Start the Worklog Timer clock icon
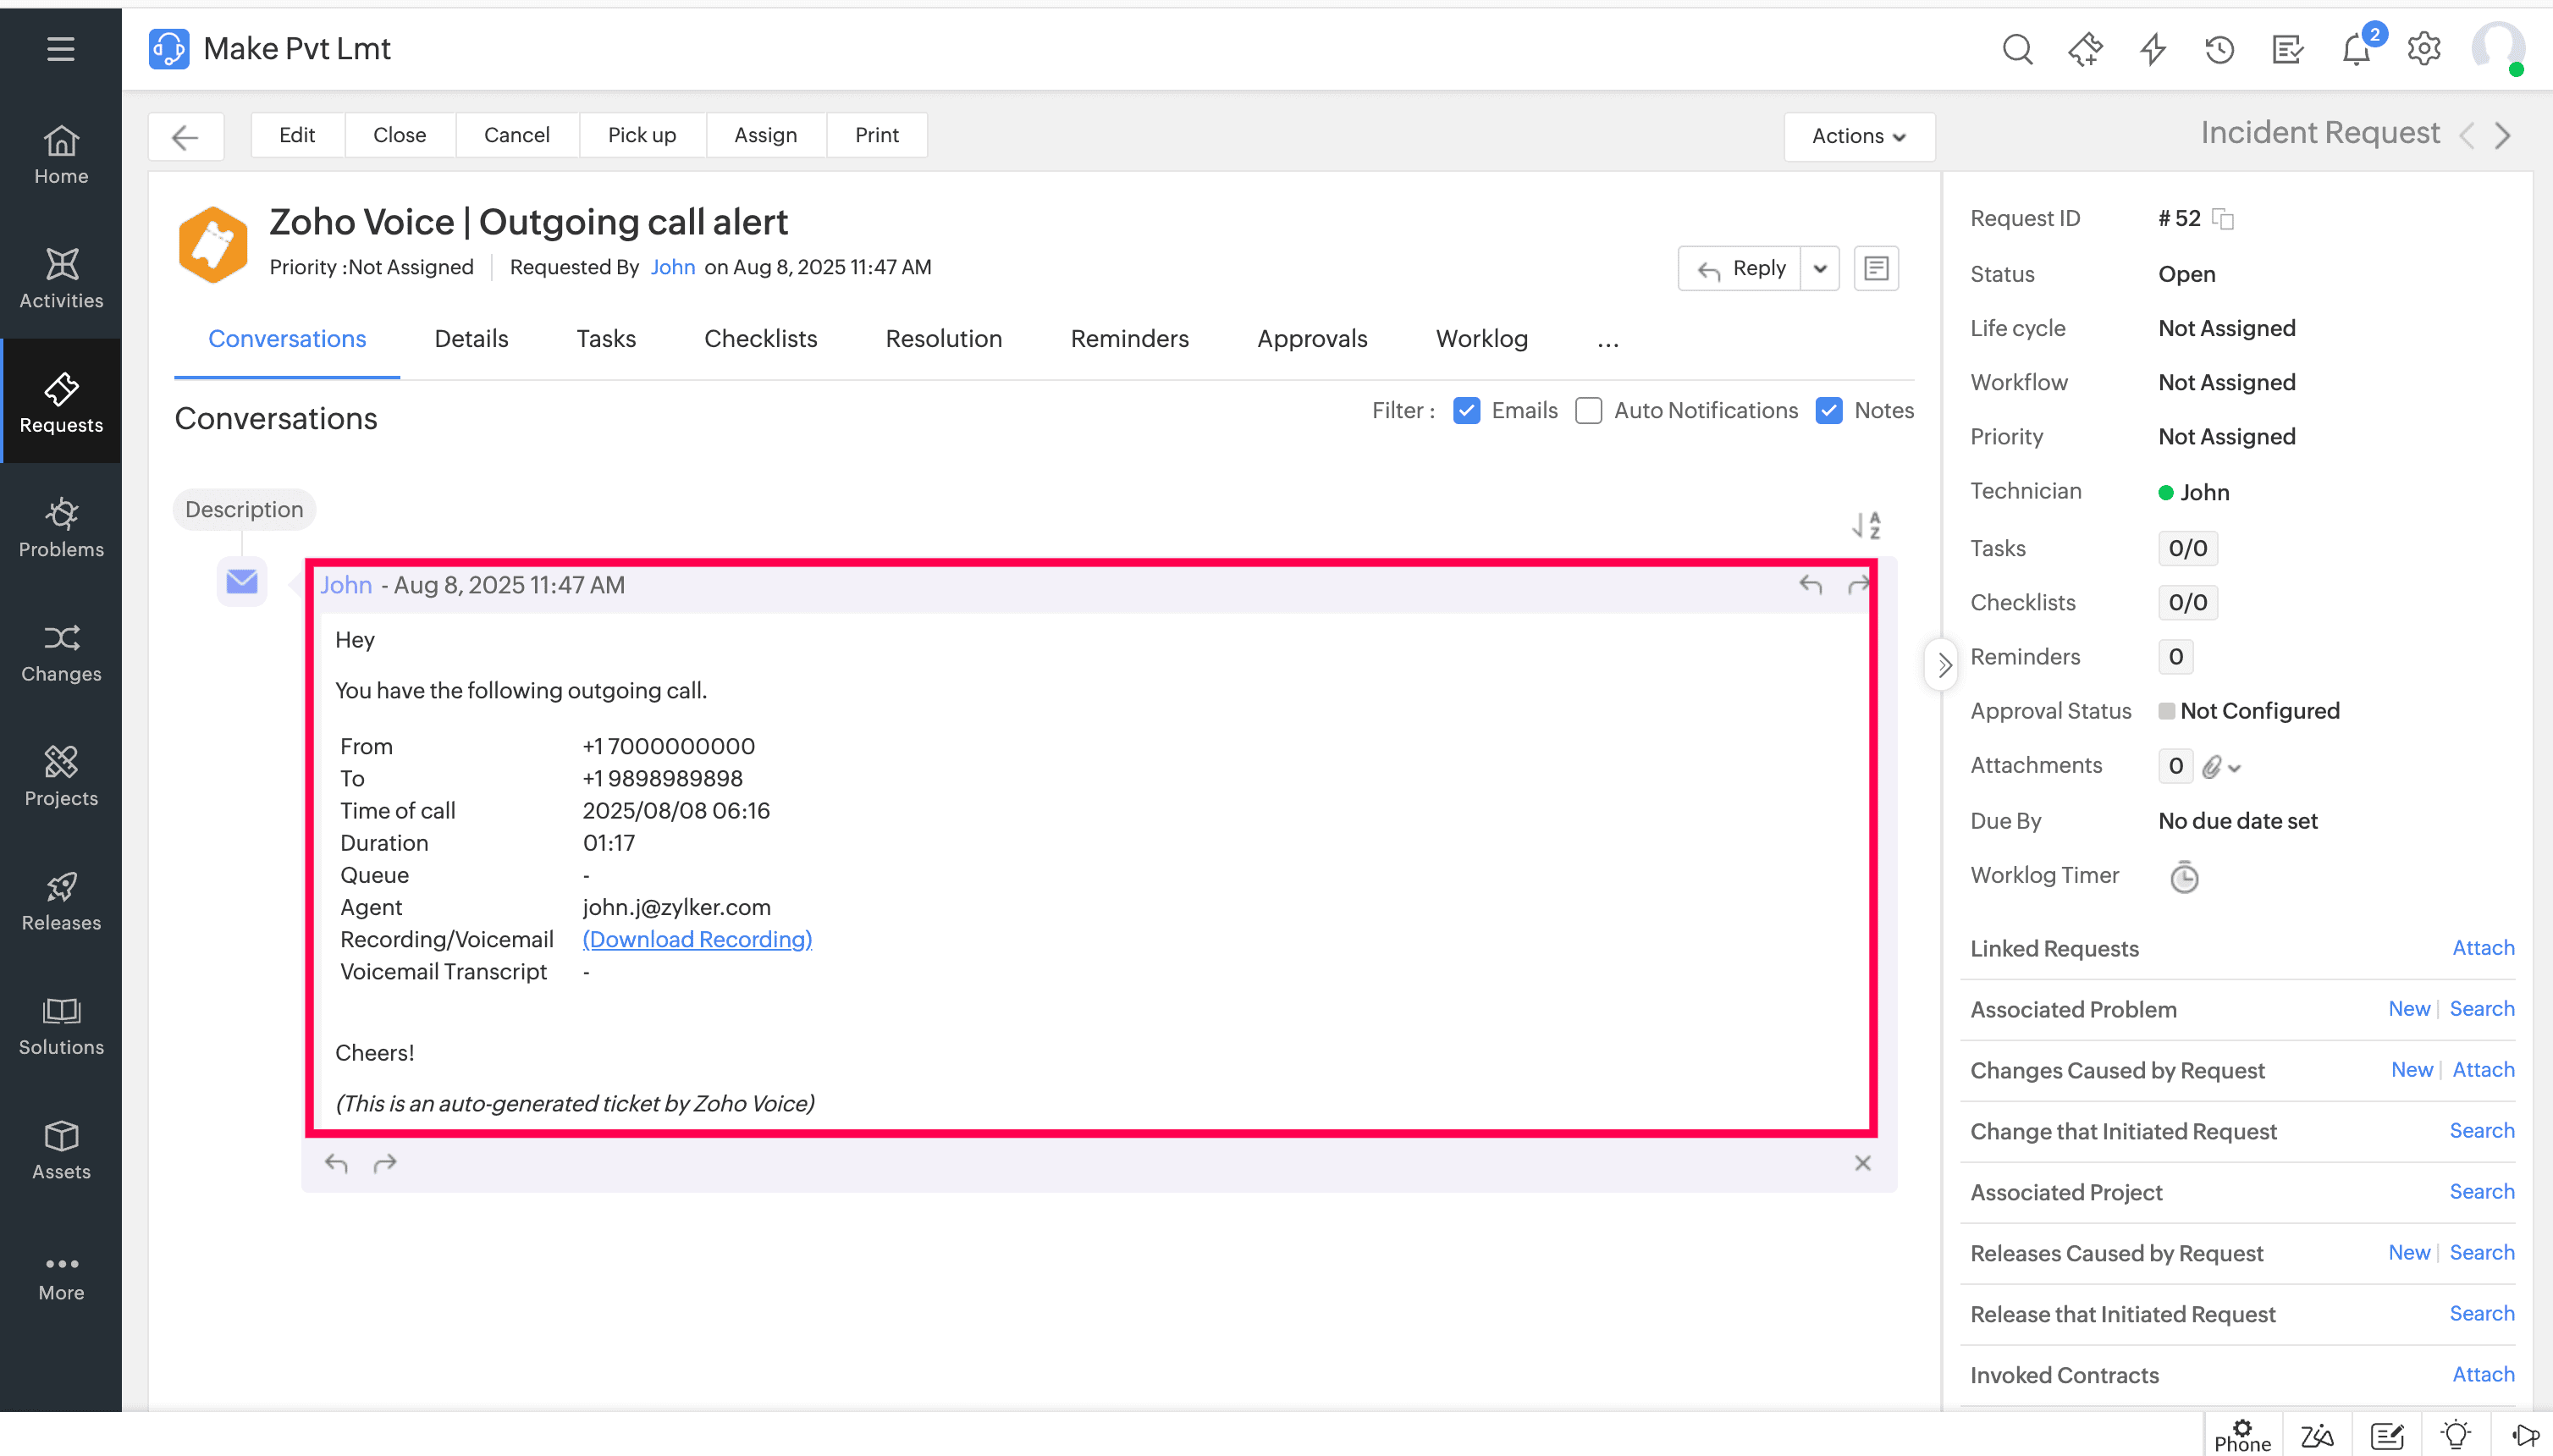Viewport: 2553px width, 1456px height. [x=2184, y=877]
